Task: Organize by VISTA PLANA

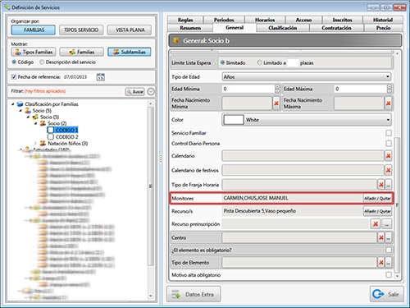Action: coord(130,30)
